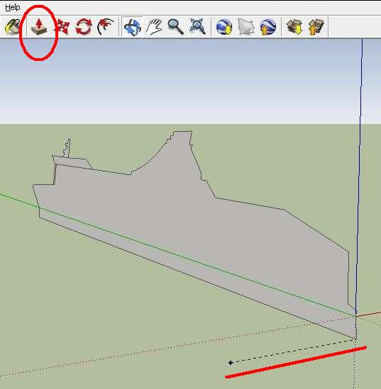This screenshot has height=389, width=381.
Task: Select the Rotate tool
Action: click(84, 27)
